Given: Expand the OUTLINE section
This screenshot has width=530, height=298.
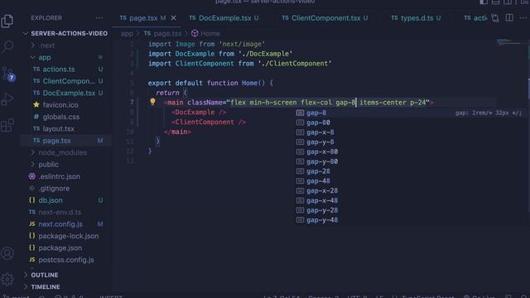Looking at the screenshot, I should click(66, 275).
